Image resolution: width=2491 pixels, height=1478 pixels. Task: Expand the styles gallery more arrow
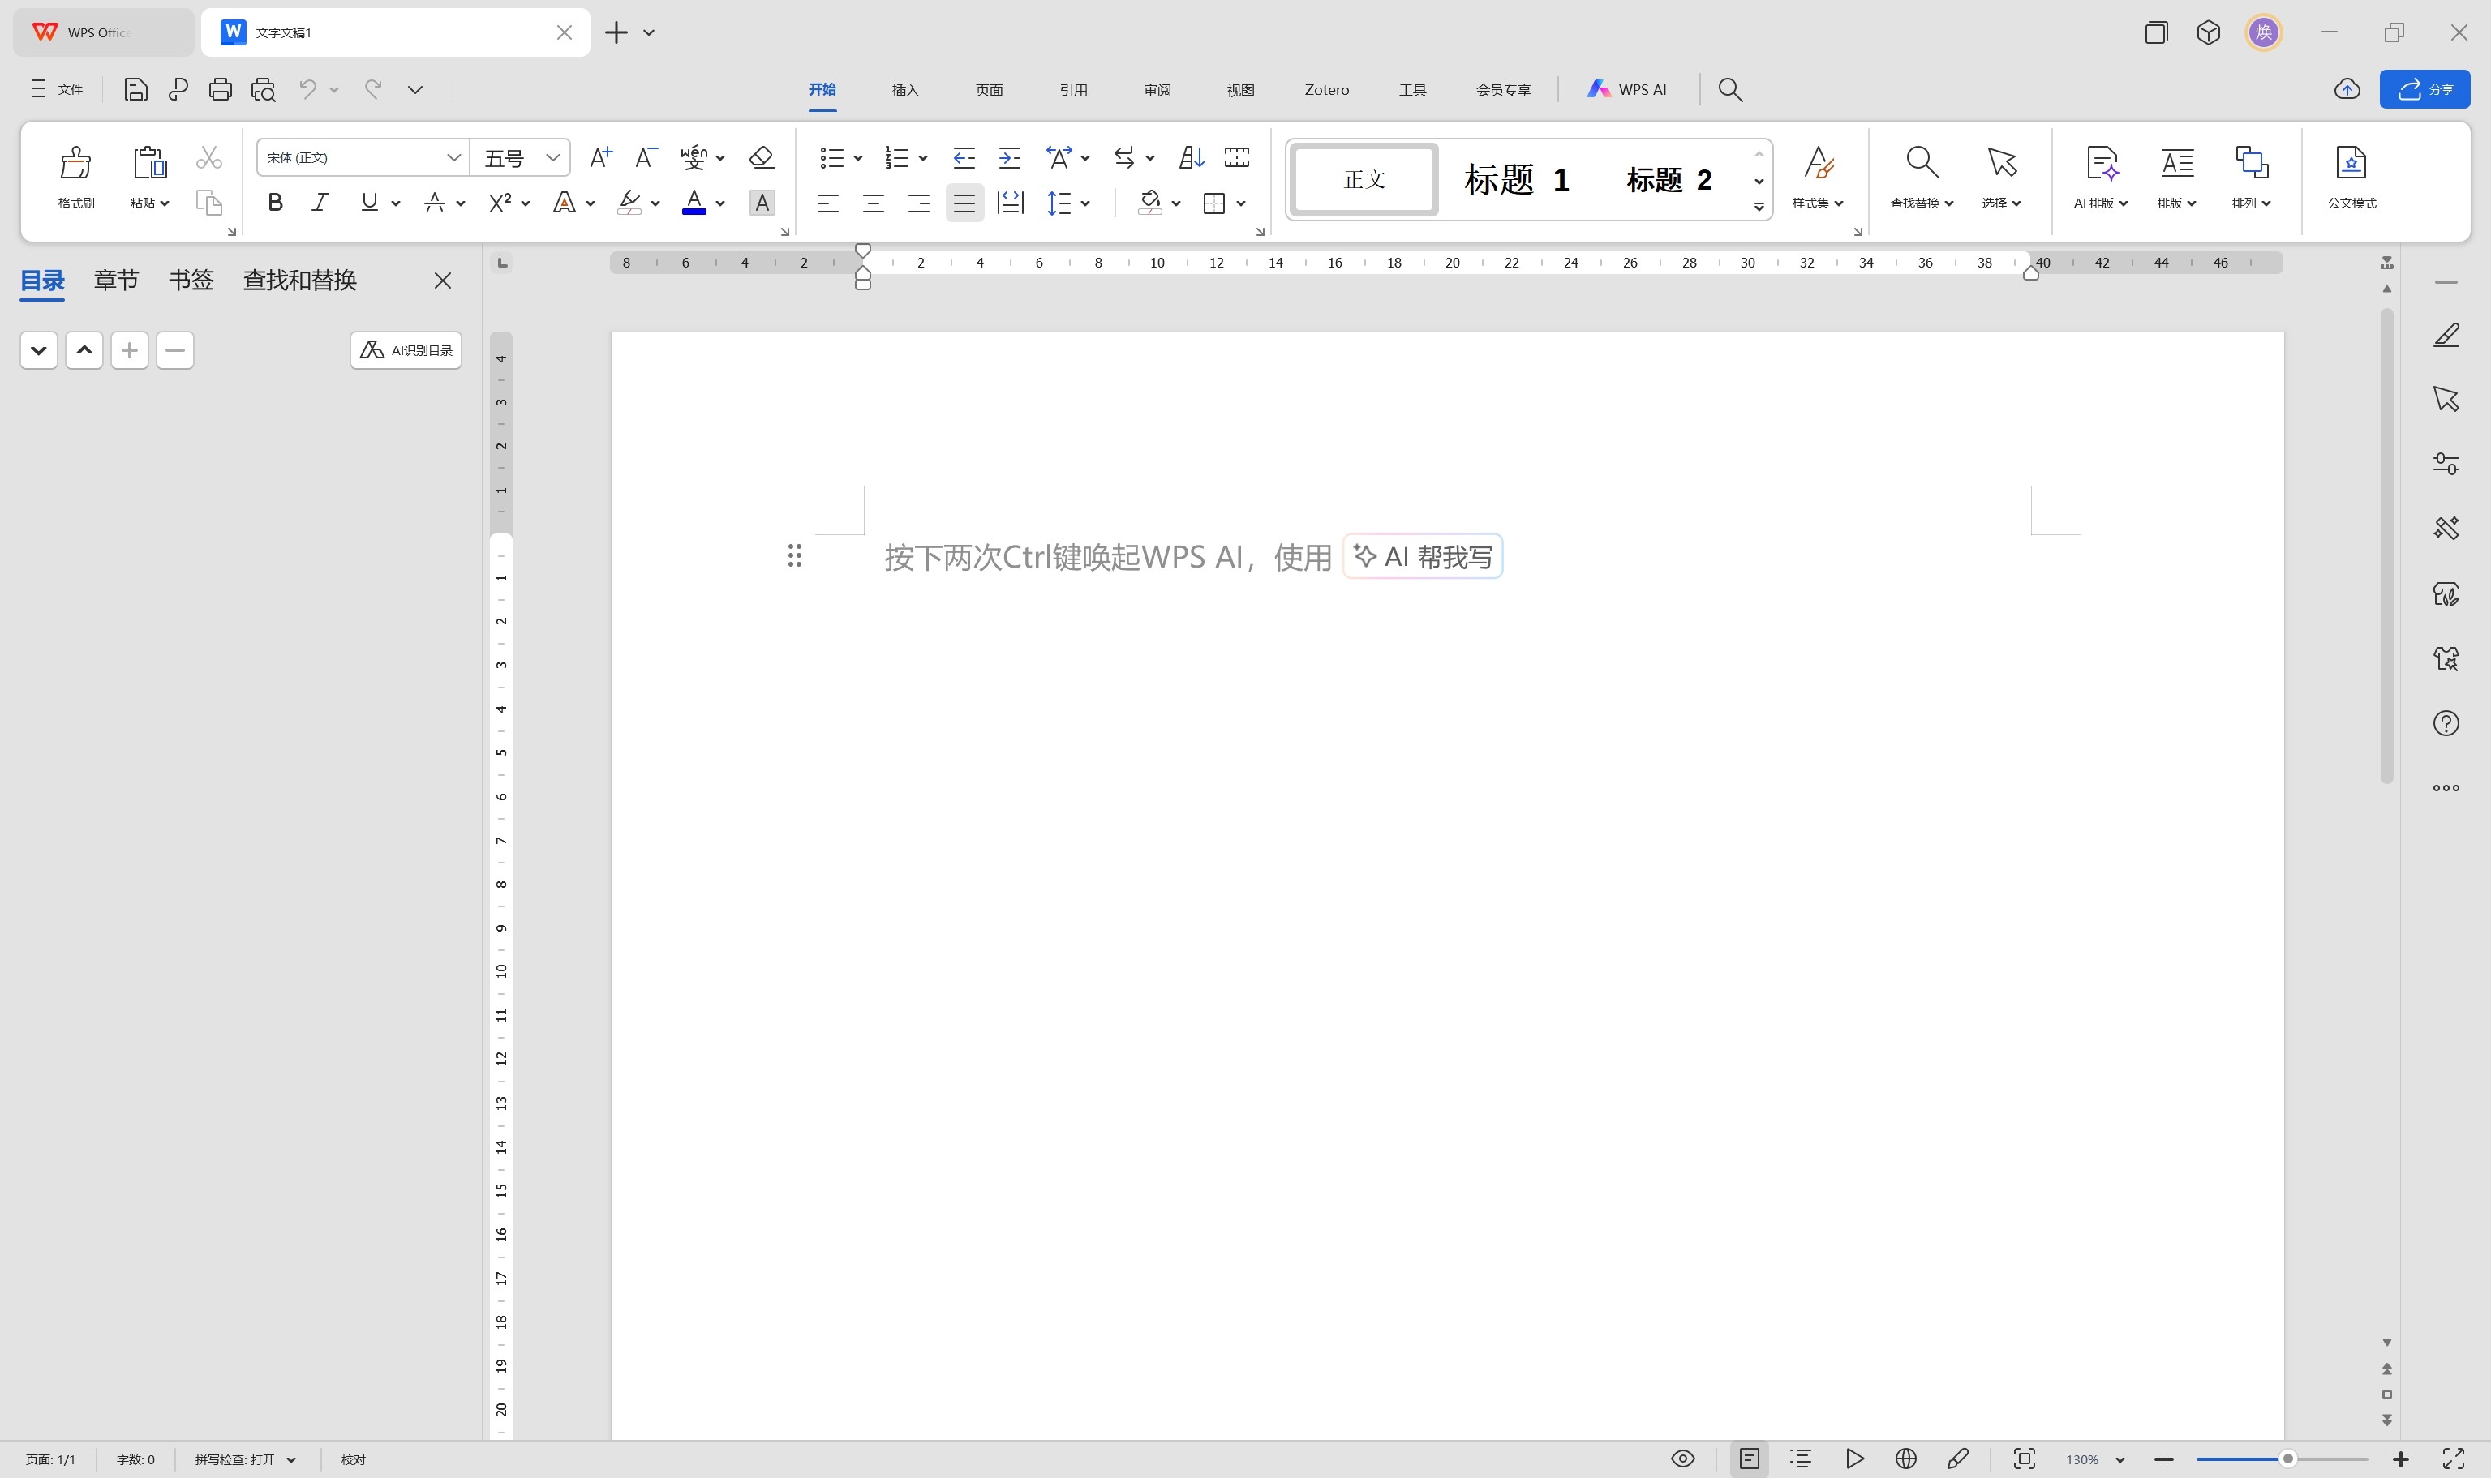tap(1759, 208)
